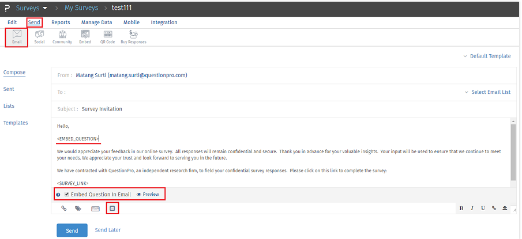Disable Embed Question In Email checkbox
Image resolution: width=522 pixels, height=239 pixels.
click(x=67, y=194)
